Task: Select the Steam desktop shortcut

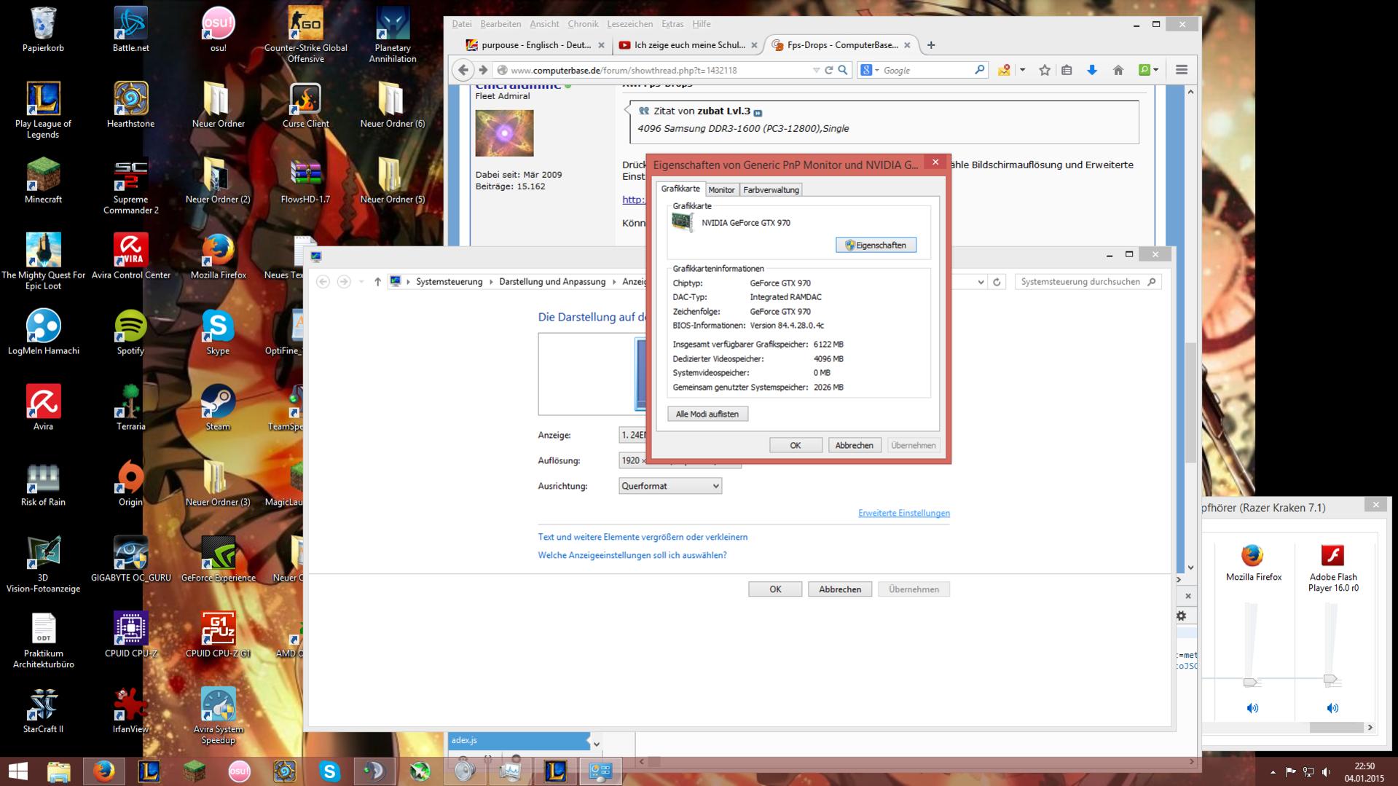Action: point(218,408)
